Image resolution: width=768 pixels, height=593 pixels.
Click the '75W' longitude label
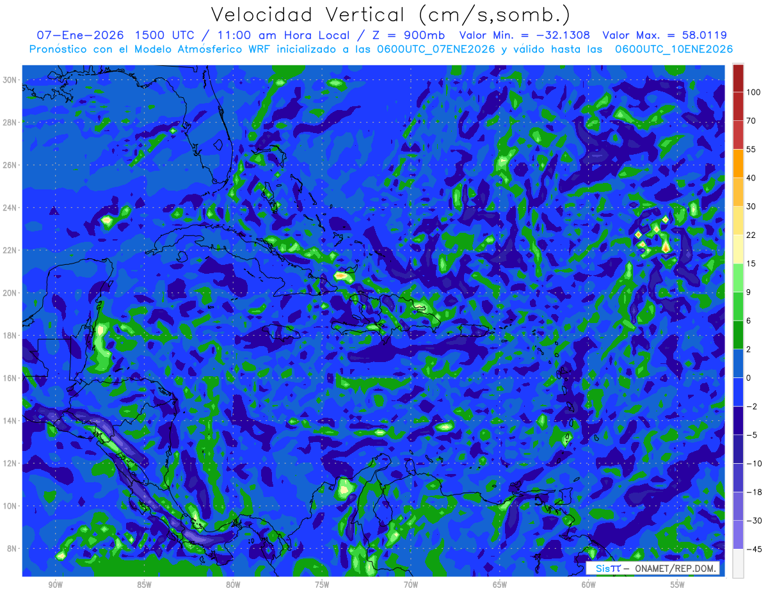[322, 585]
